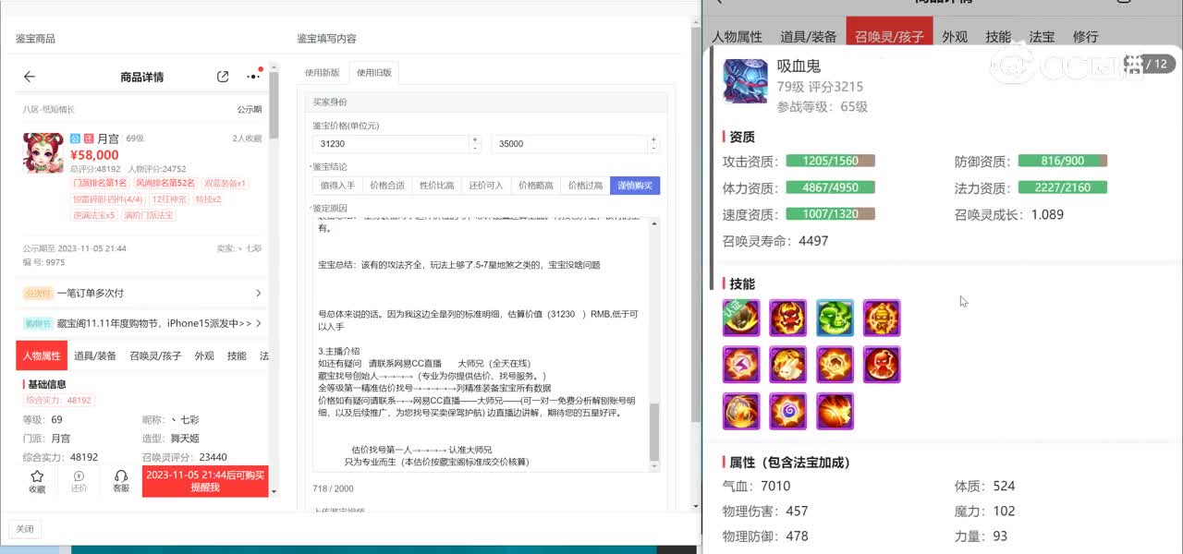This screenshot has height=554, width=1183.
Task: Select red fire child skill icon
Action: point(882,365)
